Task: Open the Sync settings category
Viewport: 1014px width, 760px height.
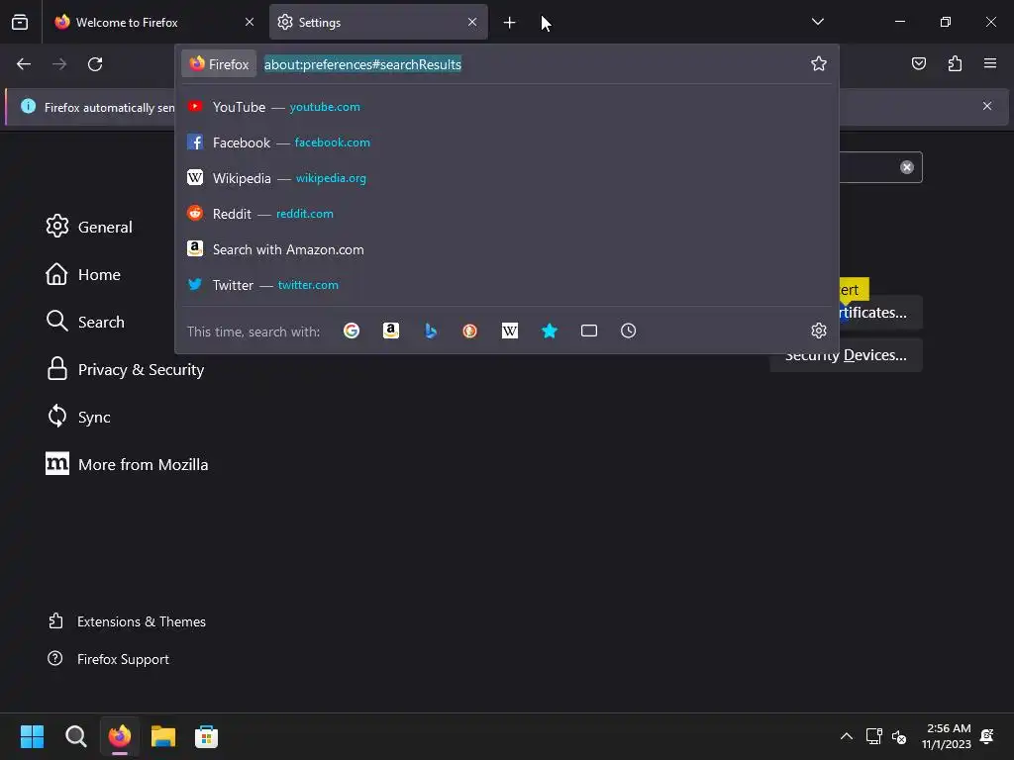Action: click(78, 417)
